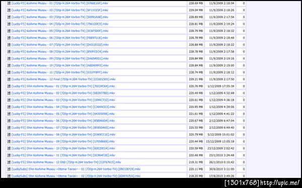This screenshot has height=188, width=302.
Task: Click the 0 count in Otome Tairan - 01 row
Action: point(244,169)
